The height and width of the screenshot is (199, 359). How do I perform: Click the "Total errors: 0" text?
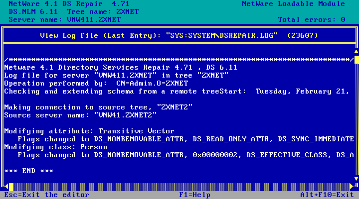tap(311, 19)
